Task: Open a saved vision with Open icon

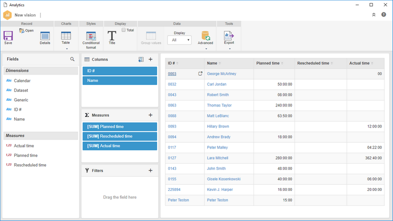Action: pyautogui.click(x=22, y=31)
